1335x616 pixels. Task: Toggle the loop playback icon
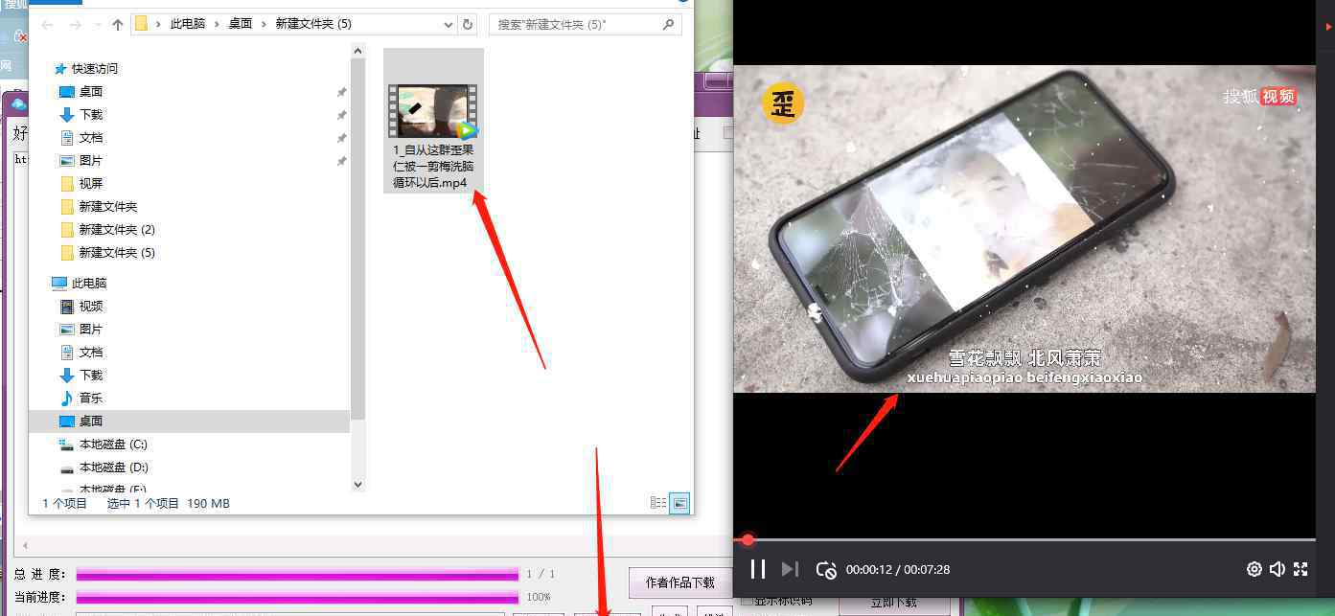826,569
